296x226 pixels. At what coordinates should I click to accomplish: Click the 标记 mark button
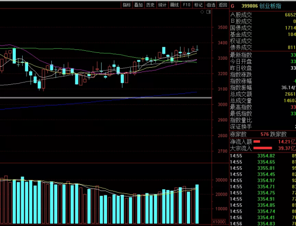click(x=198, y=5)
